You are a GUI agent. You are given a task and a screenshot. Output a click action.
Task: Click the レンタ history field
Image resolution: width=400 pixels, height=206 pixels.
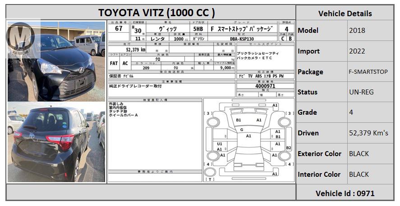(157, 39)
